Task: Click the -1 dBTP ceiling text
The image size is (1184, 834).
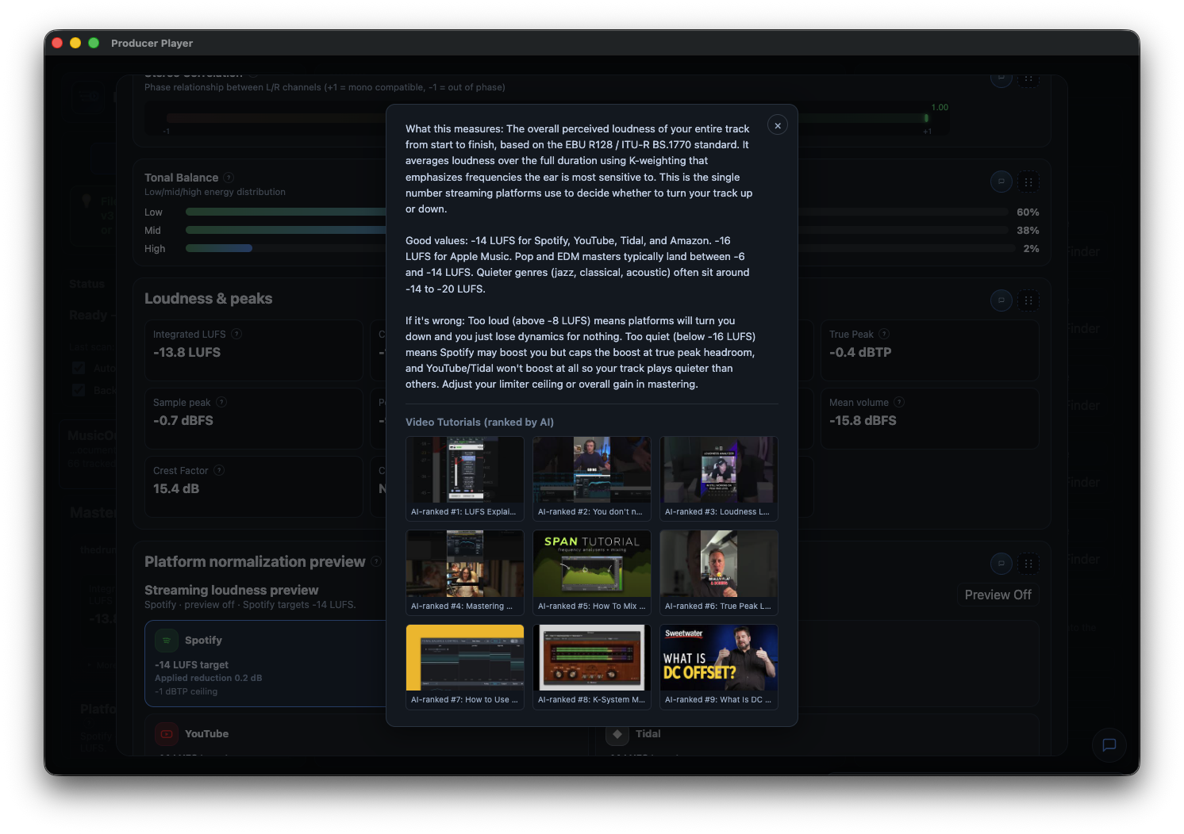Action: (x=186, y=691)
